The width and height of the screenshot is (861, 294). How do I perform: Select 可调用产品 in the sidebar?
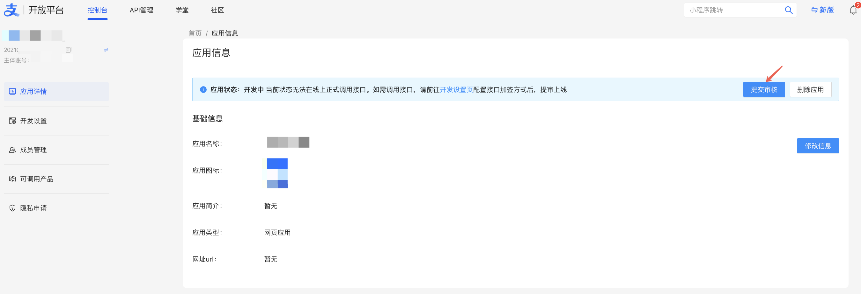click(56, 179)
